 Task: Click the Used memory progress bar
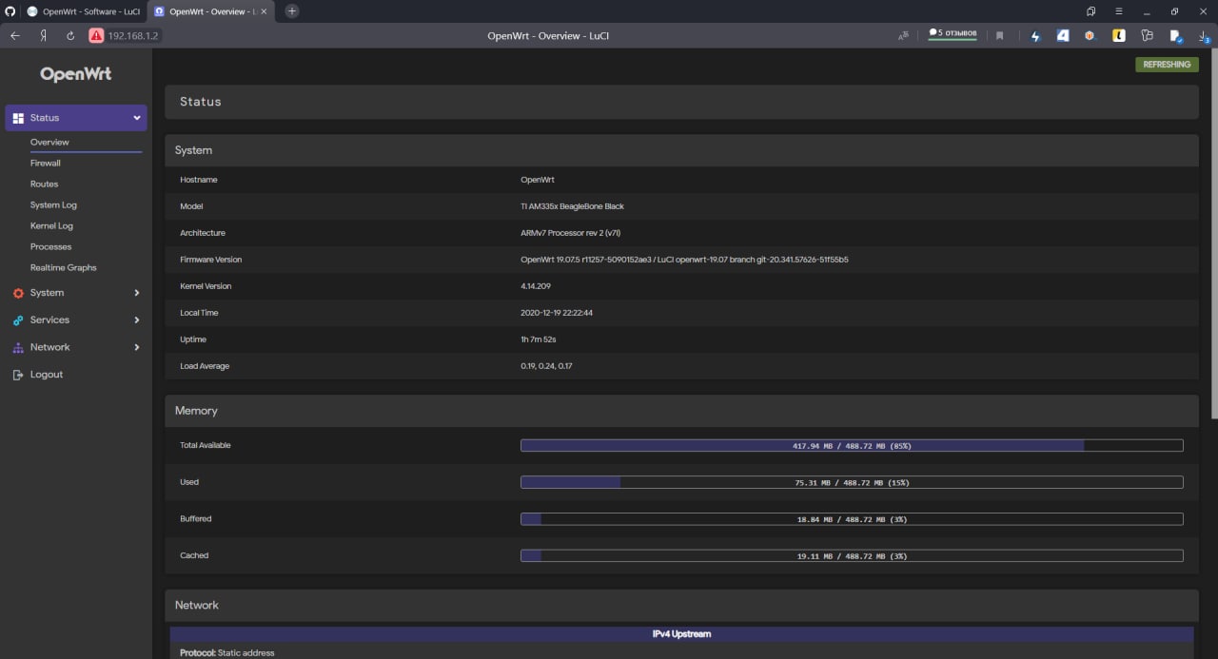coord(852,482)
